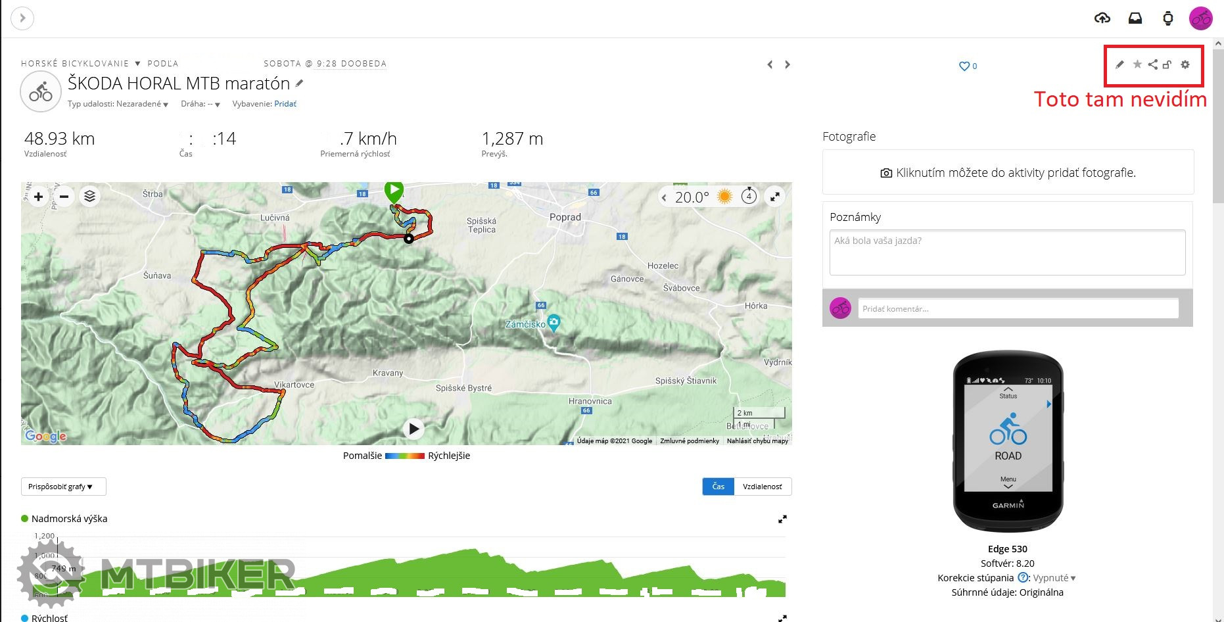The width and height of the screenshot is (1224, 622).
Task: Open the map layers selector
Action: (90, 196)
